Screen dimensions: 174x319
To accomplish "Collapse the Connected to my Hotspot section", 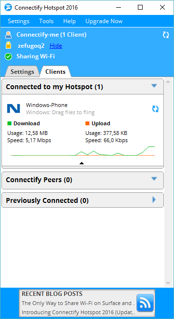I will [154, 86].
